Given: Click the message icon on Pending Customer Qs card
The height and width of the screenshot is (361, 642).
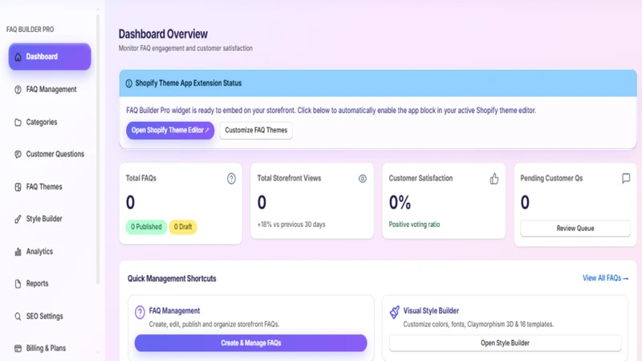Looking at the screenshot, I should pyautogui.click(x=626, y=178).
